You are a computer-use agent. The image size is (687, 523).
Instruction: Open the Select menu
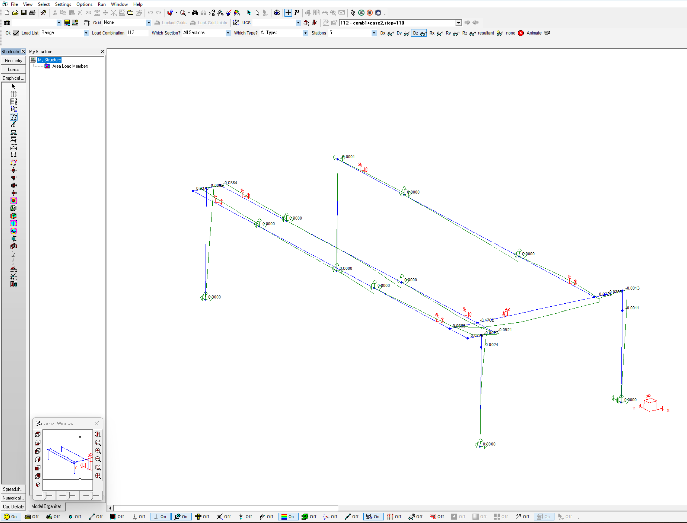click(x=44, y=4)
